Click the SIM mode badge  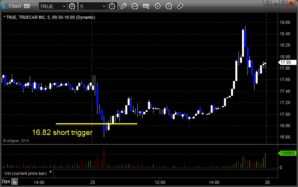(27, 6)
